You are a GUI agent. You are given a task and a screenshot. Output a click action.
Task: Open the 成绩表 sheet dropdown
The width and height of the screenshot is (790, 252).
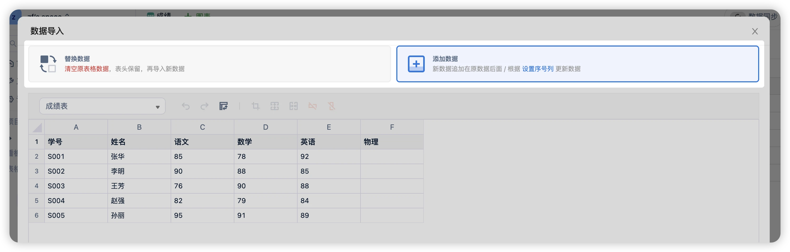[102, 106]
